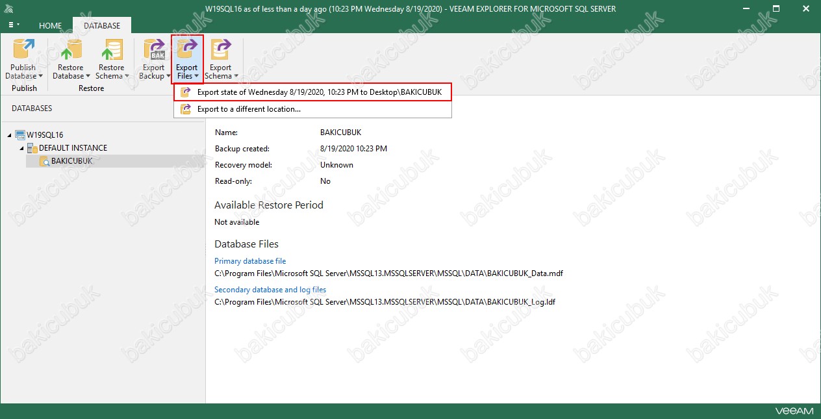Open the Primary database file link
This screenshot has width=821, height=419.
250,261
